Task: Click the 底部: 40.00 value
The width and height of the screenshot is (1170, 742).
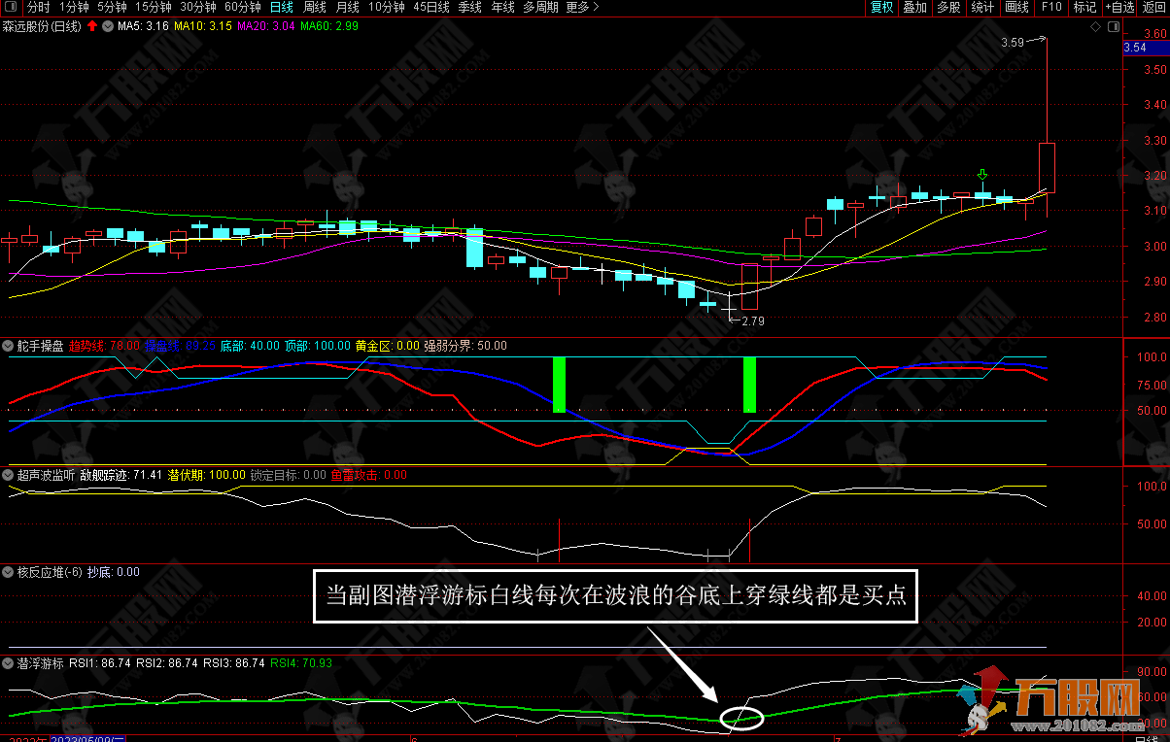Action: (250, 345)
